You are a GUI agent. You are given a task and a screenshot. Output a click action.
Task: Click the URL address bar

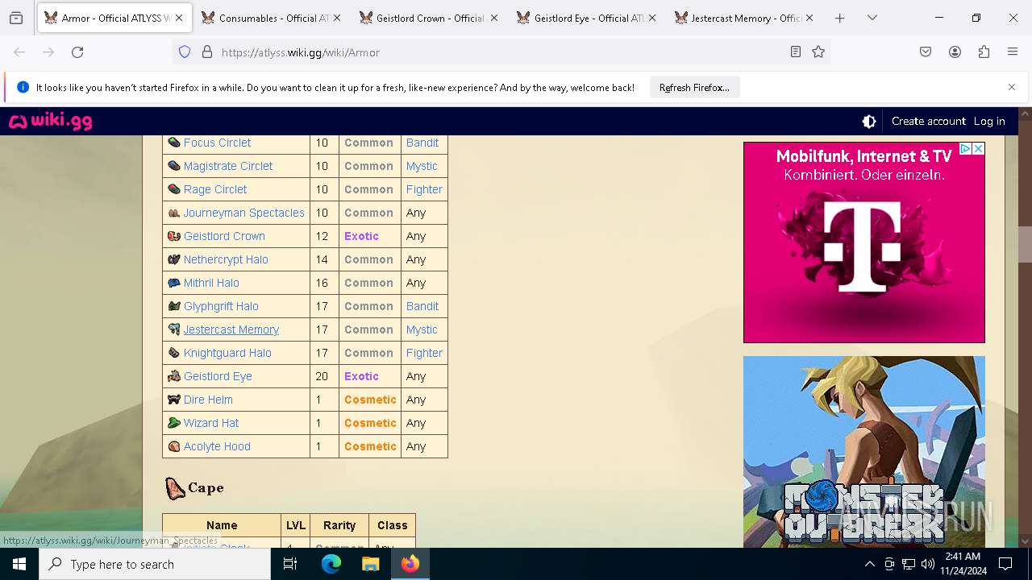click(x=500, y=52)
